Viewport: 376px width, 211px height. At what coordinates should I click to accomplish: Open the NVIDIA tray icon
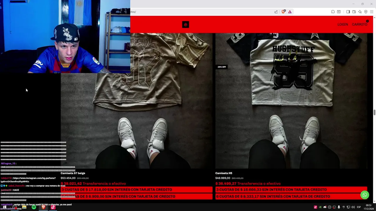click(320, 207)
